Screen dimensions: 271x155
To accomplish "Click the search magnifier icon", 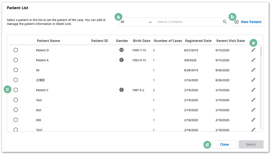I will (x=225, y=22).
